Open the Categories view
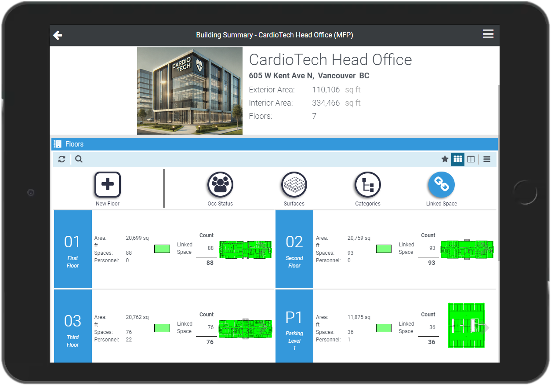 click(368, 185)
